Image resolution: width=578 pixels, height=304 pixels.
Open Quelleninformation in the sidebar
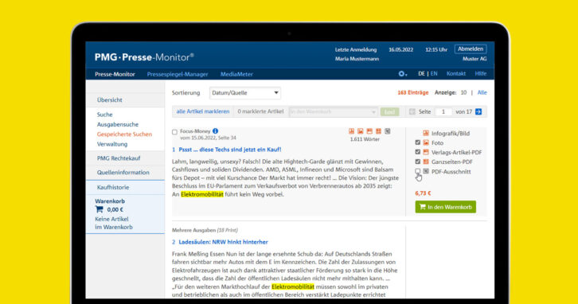pos(123,173)
